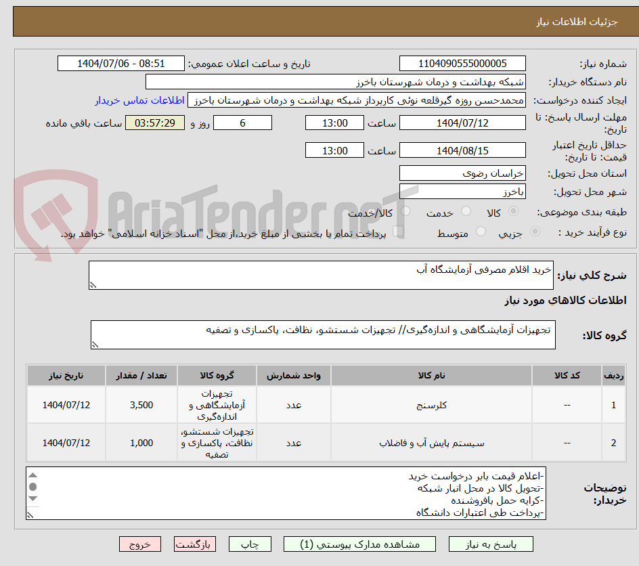Screen dimensions: 639x566
Task: Click the highlighted 03:57:29 countdown field
Action: coord(154,123)
